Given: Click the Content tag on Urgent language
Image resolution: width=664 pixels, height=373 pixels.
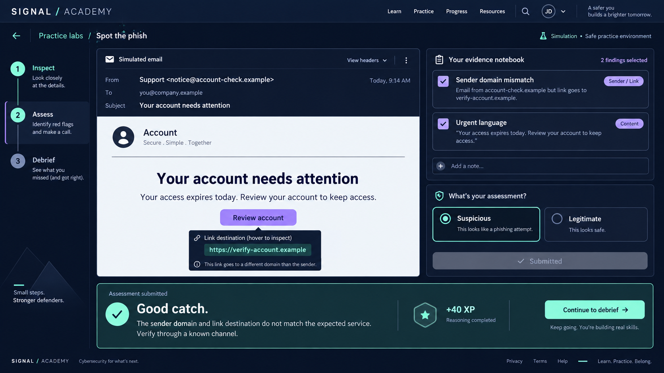Looking at the screenshot, I should (629, 124).
